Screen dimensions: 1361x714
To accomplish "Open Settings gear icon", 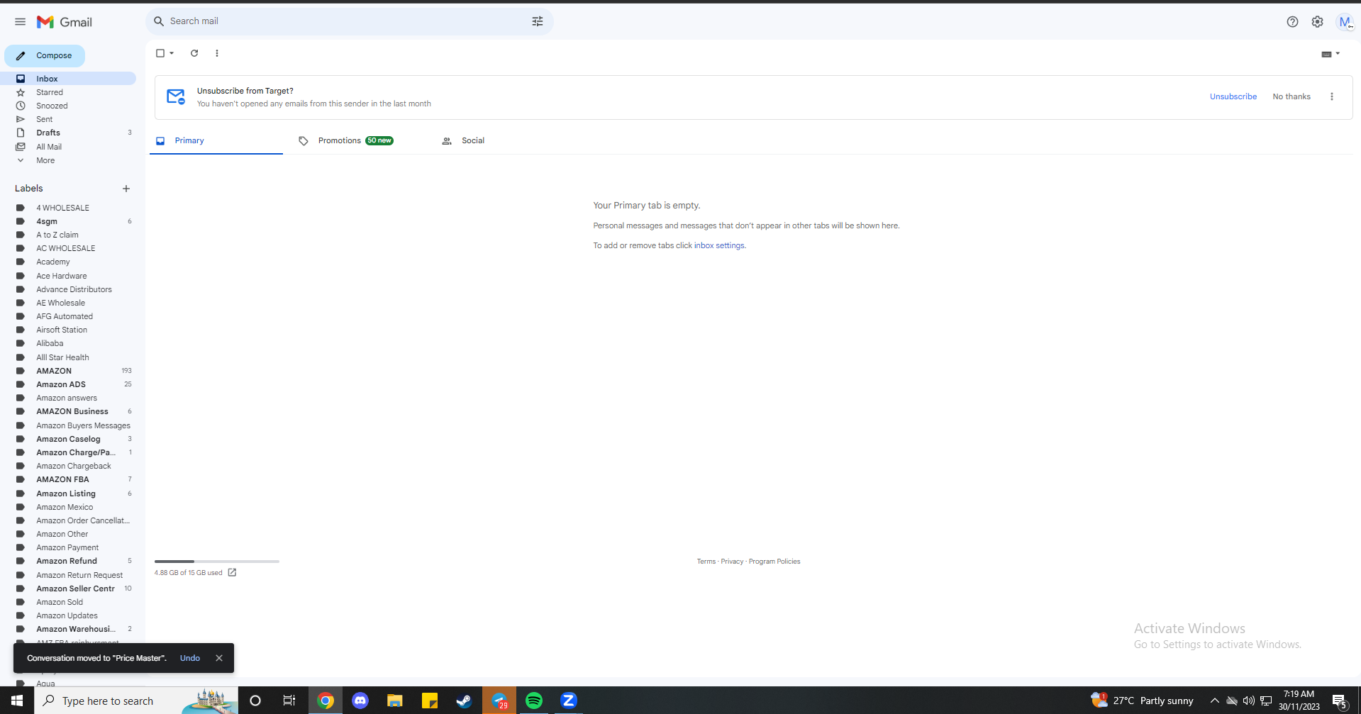I will click(x=1317, y=22).
